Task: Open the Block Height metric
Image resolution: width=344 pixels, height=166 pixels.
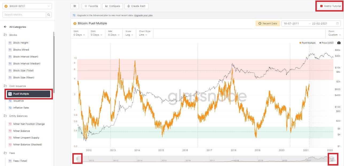Action: tap(21, 43)
